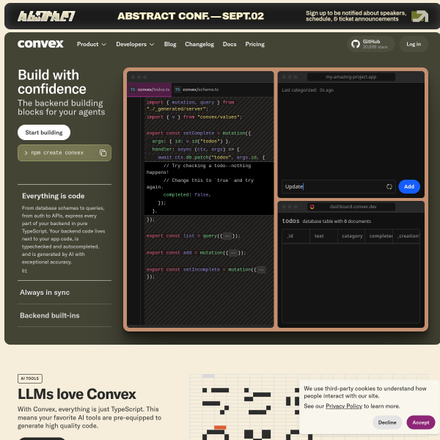Viewport: 440px width, 440px height.
Task: Open the Changelog page
Action: pyautogui.click(x=199, y=44)
